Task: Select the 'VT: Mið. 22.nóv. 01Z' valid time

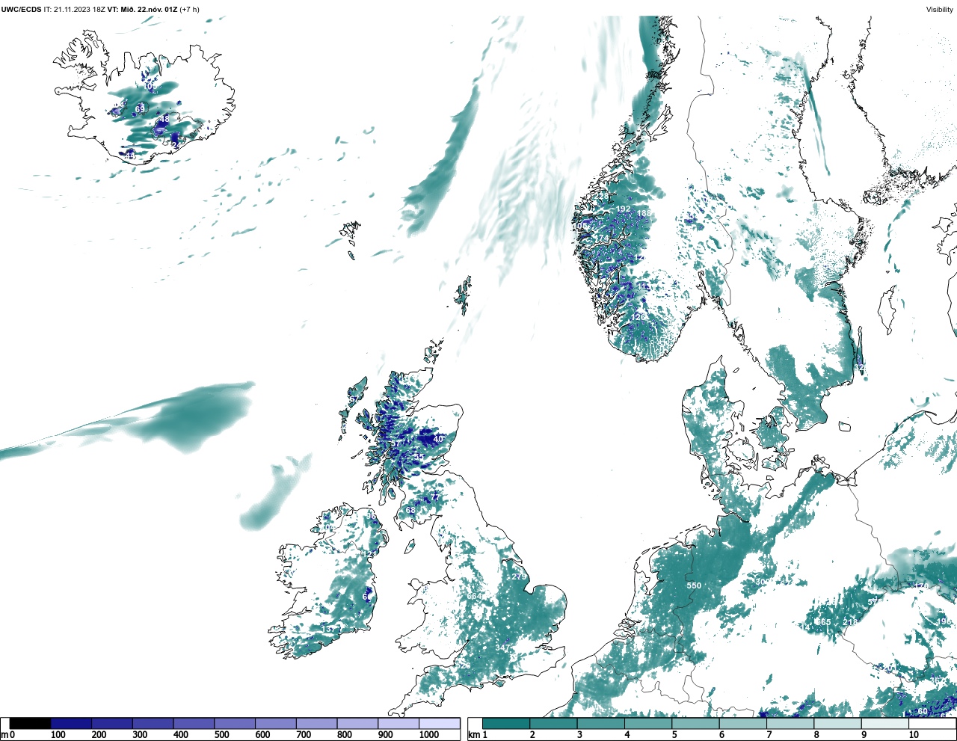Action: click(142, 9)
